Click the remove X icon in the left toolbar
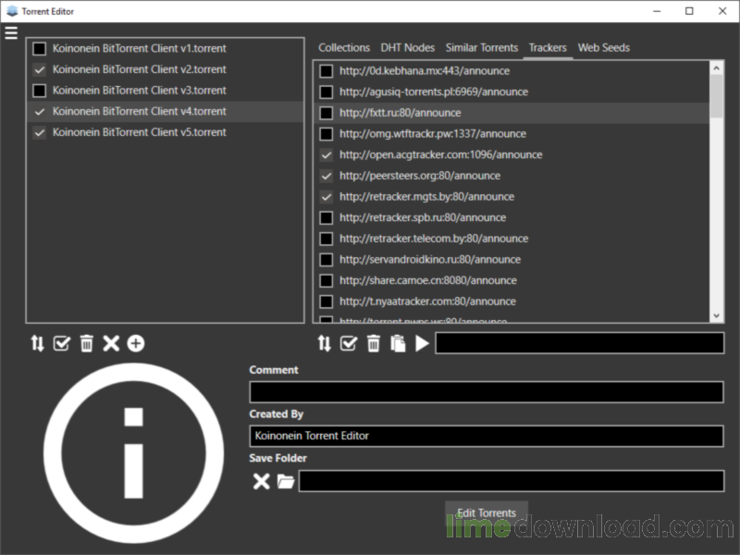Viewport: 740px width, 555px height. pos(111,343)
